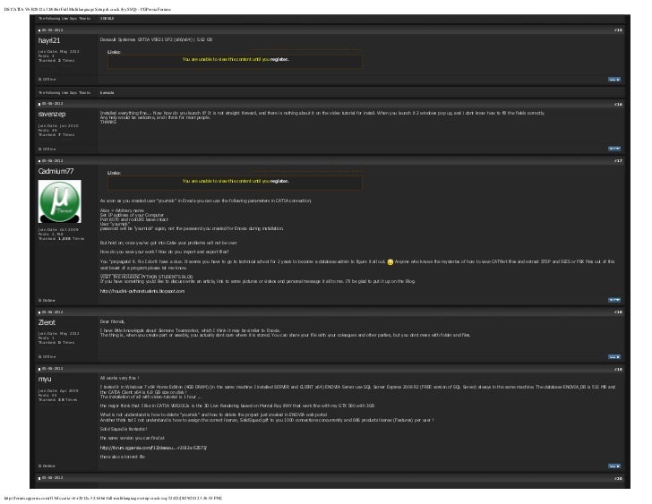Open myu's user profile
Viewport: 652px width, 504px height.
[45, 379]
